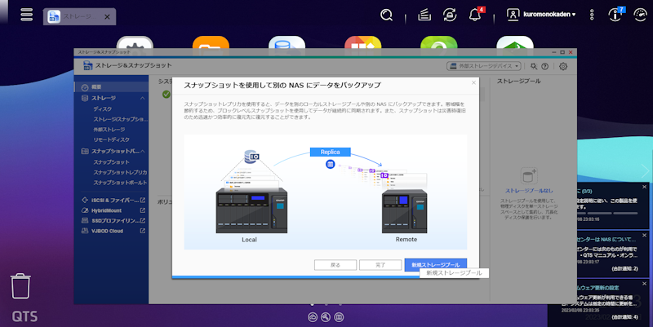Screen dimensions: 653x327
Task: Click the ストレージプール panel heading
Action: (518, 81)
